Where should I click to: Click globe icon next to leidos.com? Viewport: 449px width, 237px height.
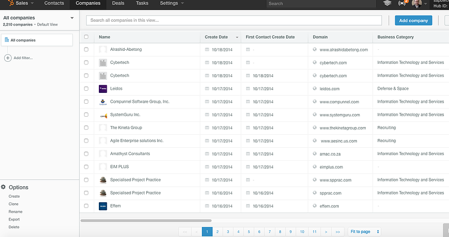coord(314,89)
